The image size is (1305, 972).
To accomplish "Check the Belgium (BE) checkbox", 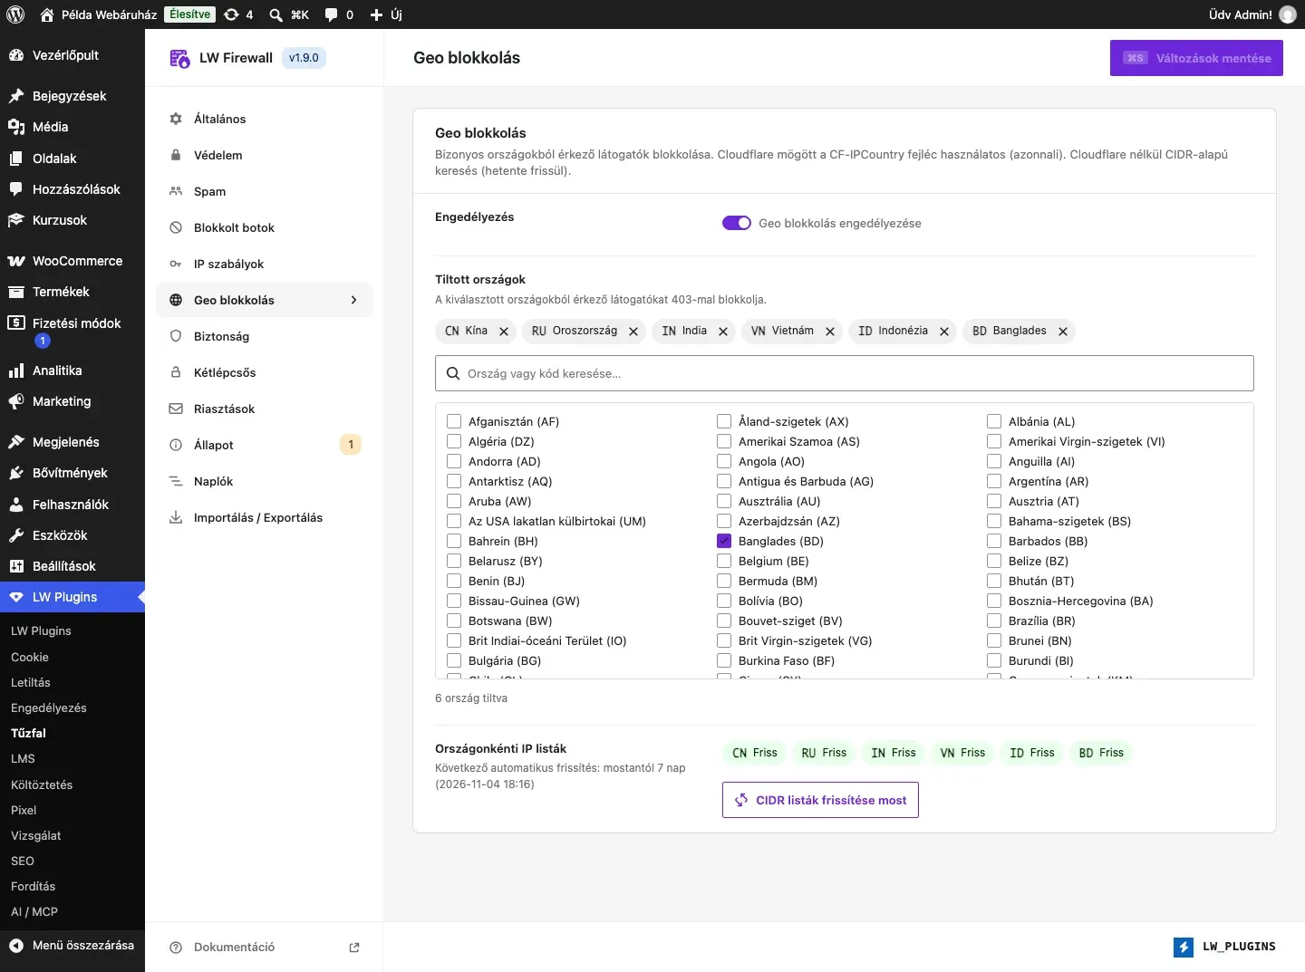I will click(x=724, y=561).
